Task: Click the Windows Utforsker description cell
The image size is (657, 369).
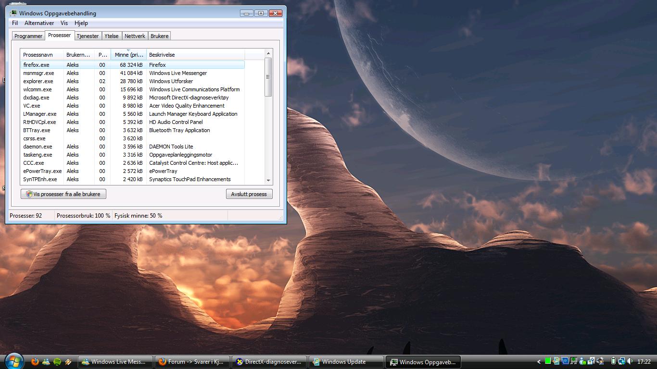Action: point(171,81)
